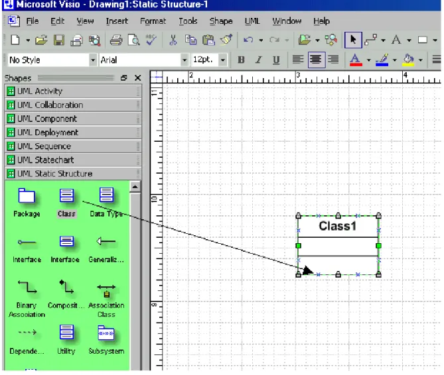Screen dimensions: 444x375
Task: Cut selection with the scissors icon
Action: [173, 40]
